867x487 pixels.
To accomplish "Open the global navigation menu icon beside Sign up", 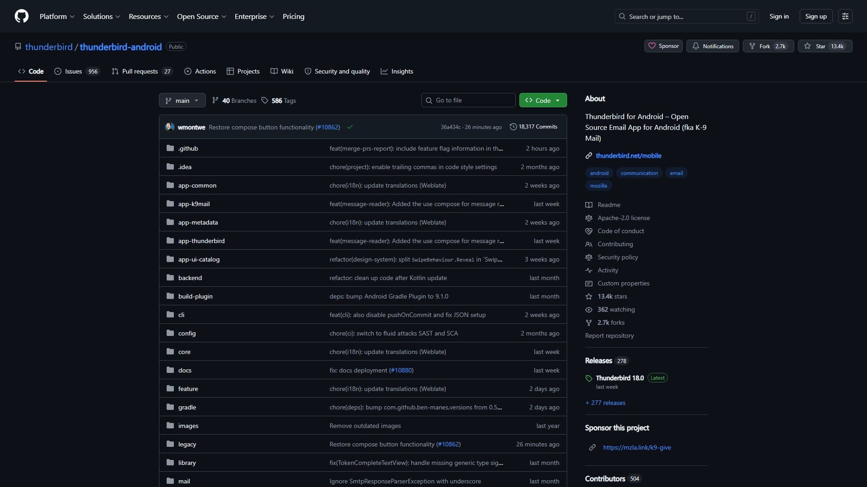I will coord(845,16).
